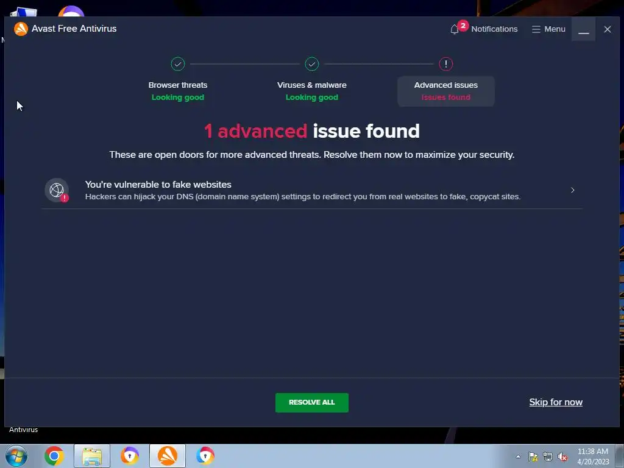Image resolution: width=624 pixels, height=468 pixels.
Task: Open File Explorer from taskbar
Action: (x=92, y=456)
